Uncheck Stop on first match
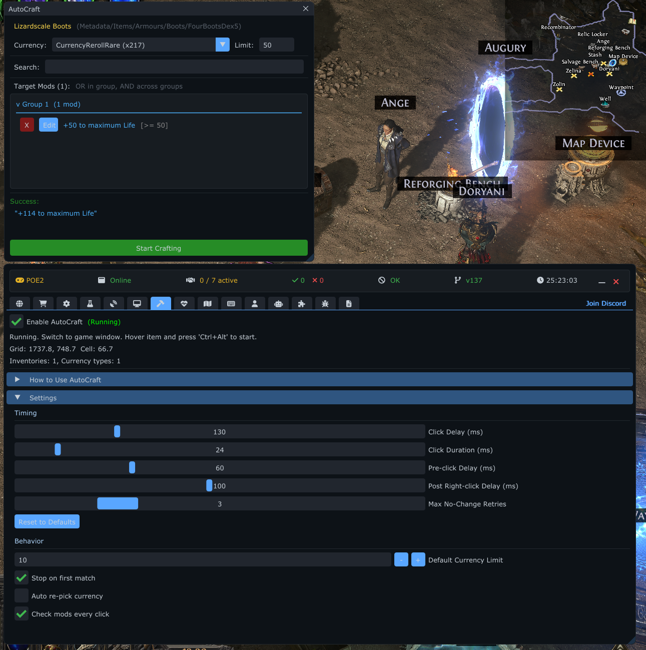The width and height of the screenshot is (646, 650). pyautogui.click(x=22, y=578)
